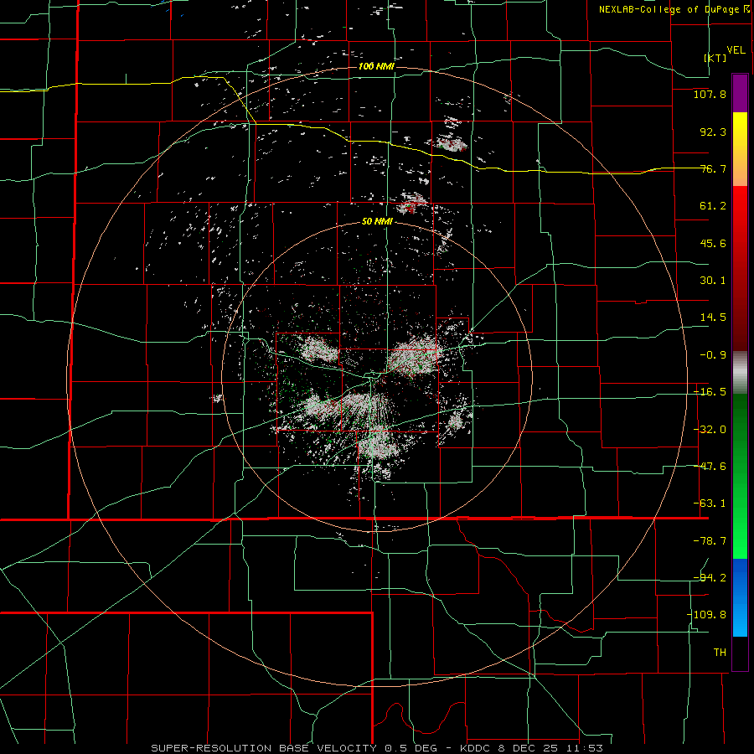Image resolution: width=754 pixels, height=754 pixels.
Task: Click the -63.1 velocity scale value
Action: (x=710, y=504)
